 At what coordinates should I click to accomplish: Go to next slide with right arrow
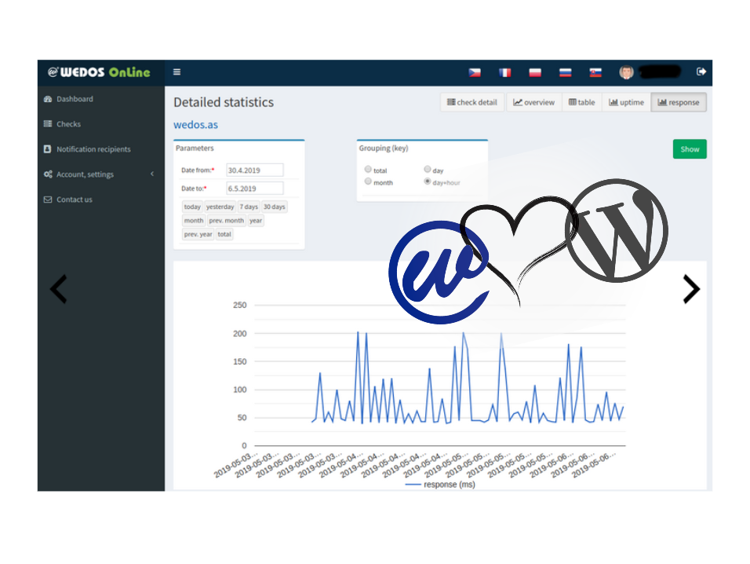pos(690,289)
